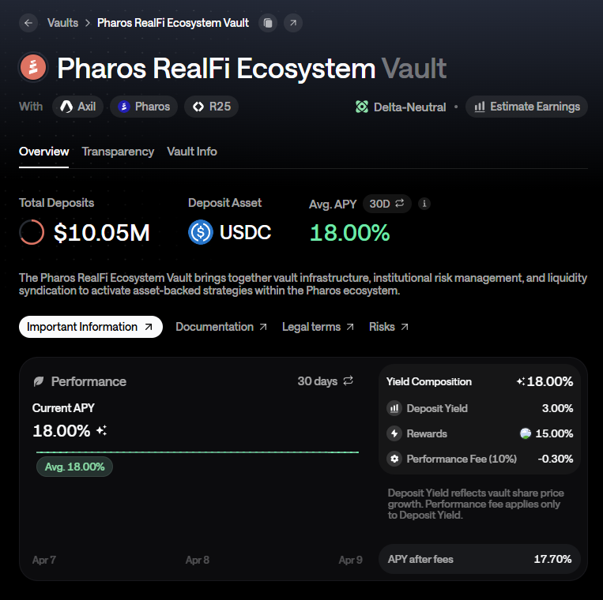This screenshot has width=603, height=600.
Task: Click the Deposit Yield 3.00% value
Action: [557, 408]
